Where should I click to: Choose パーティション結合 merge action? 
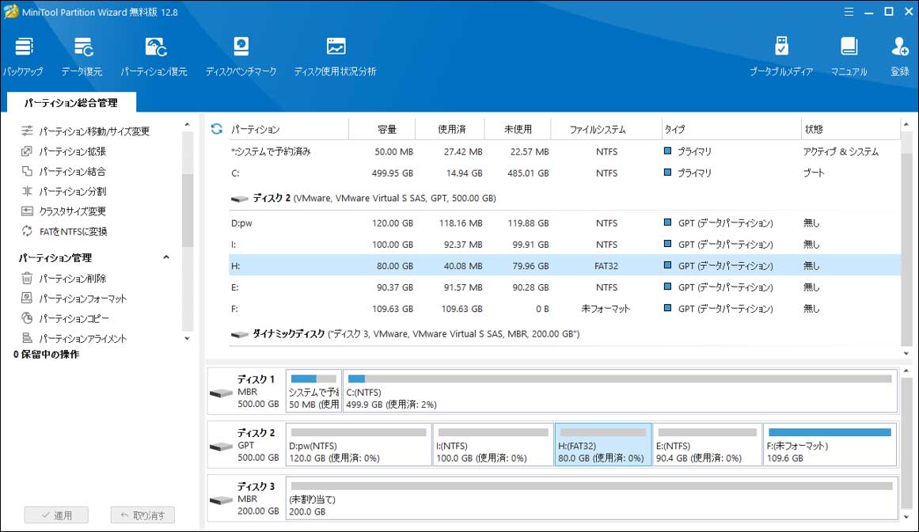click(64, 171)
